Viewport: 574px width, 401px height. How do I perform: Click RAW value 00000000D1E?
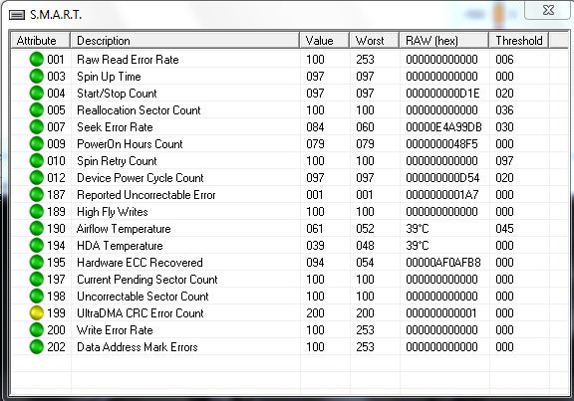tap(442, 94)
